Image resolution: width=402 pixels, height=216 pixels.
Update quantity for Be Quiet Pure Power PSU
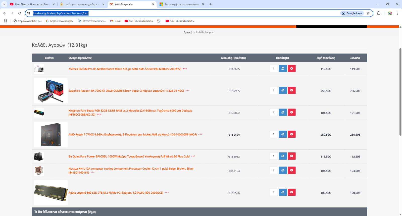coord(283,156)
